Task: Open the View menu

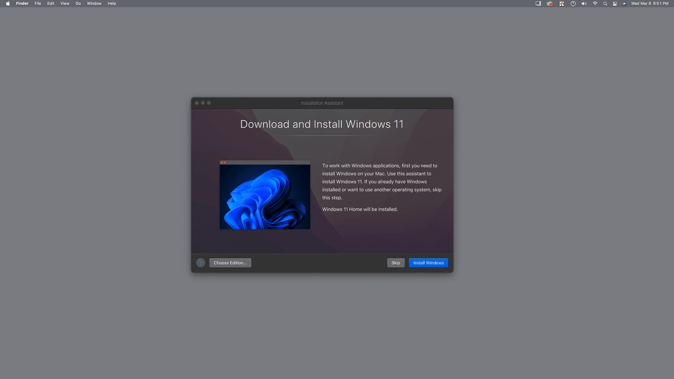Action: point(65,4)
